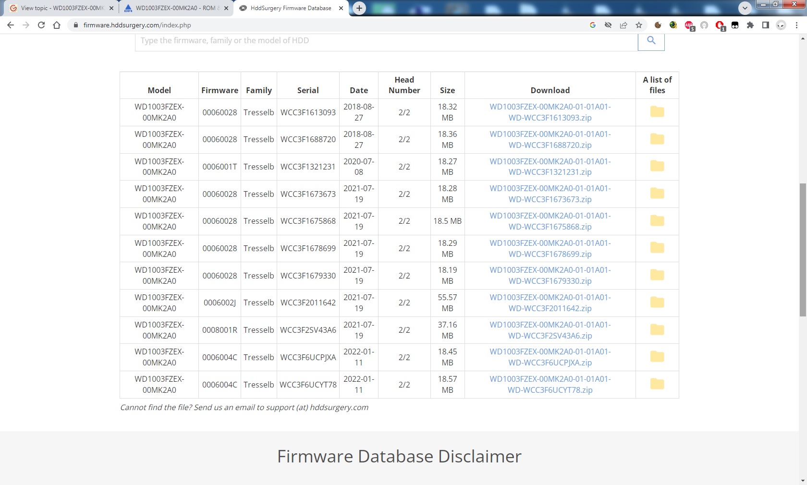Click the address bar URL
This screenshot has width=807, height=485.
(x=137, y=25)
